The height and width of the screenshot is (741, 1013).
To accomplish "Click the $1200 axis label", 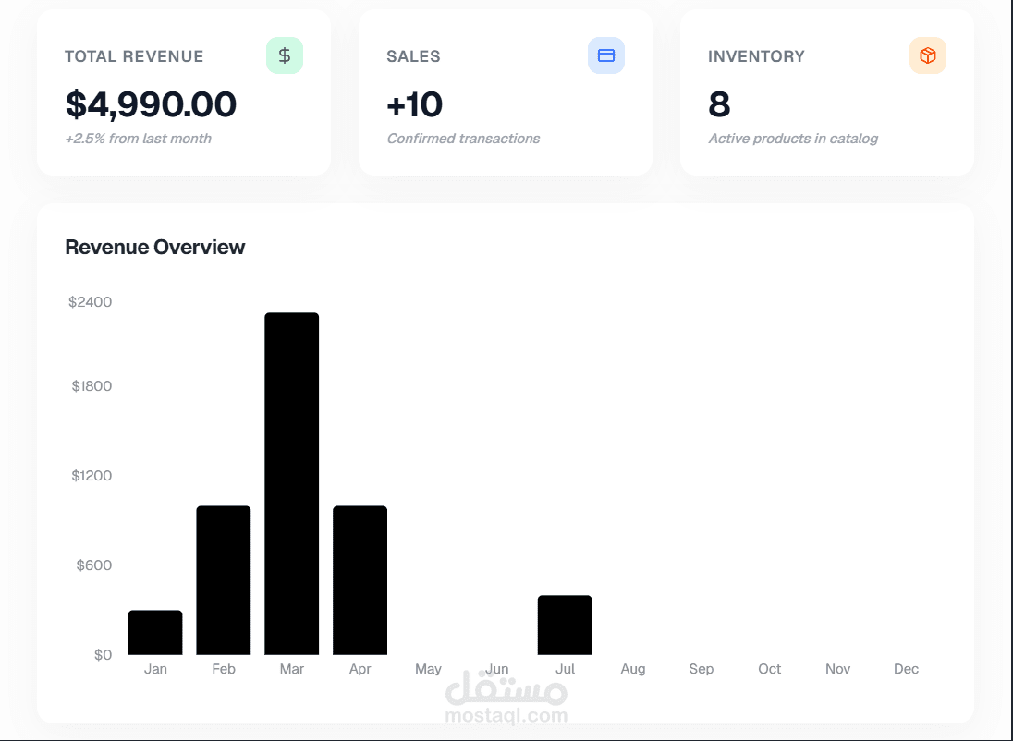I will pos(92,476).
